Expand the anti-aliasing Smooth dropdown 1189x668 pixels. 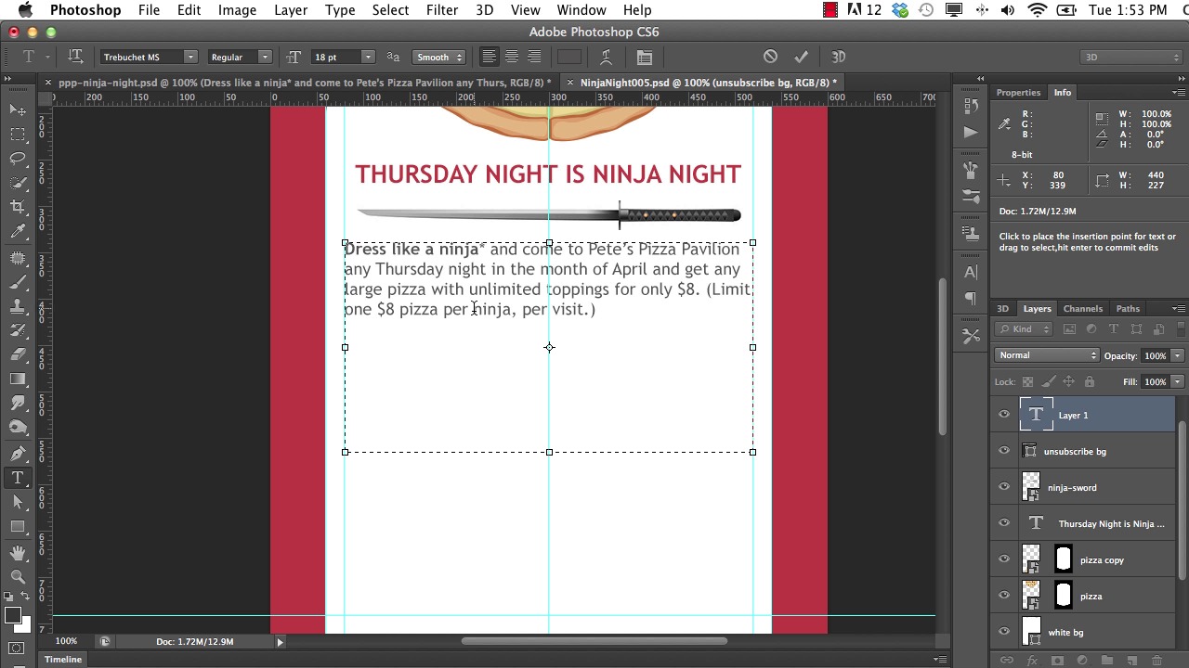[x=439, y=57]
